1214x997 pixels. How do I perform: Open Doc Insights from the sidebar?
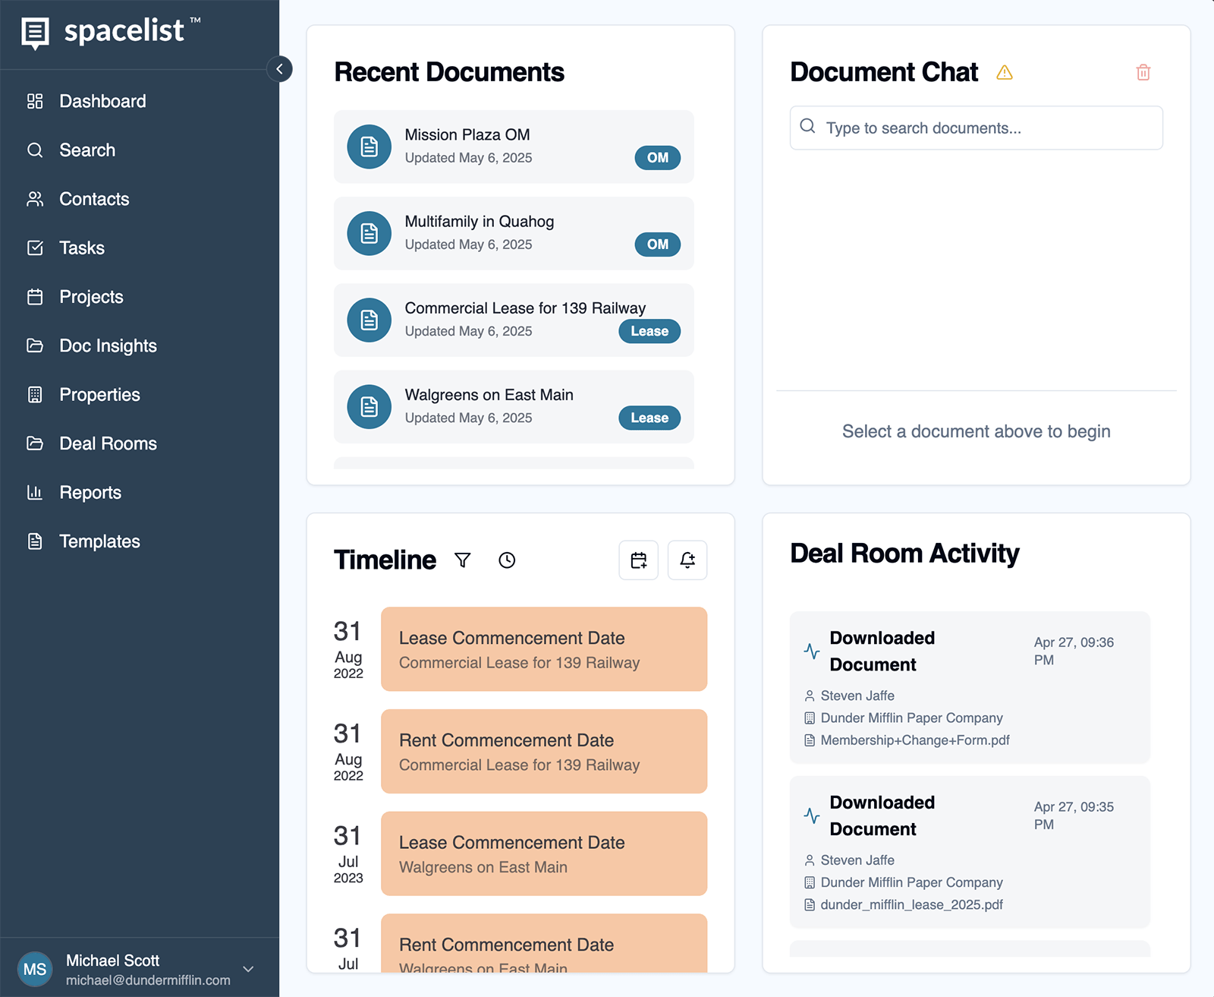109,345
